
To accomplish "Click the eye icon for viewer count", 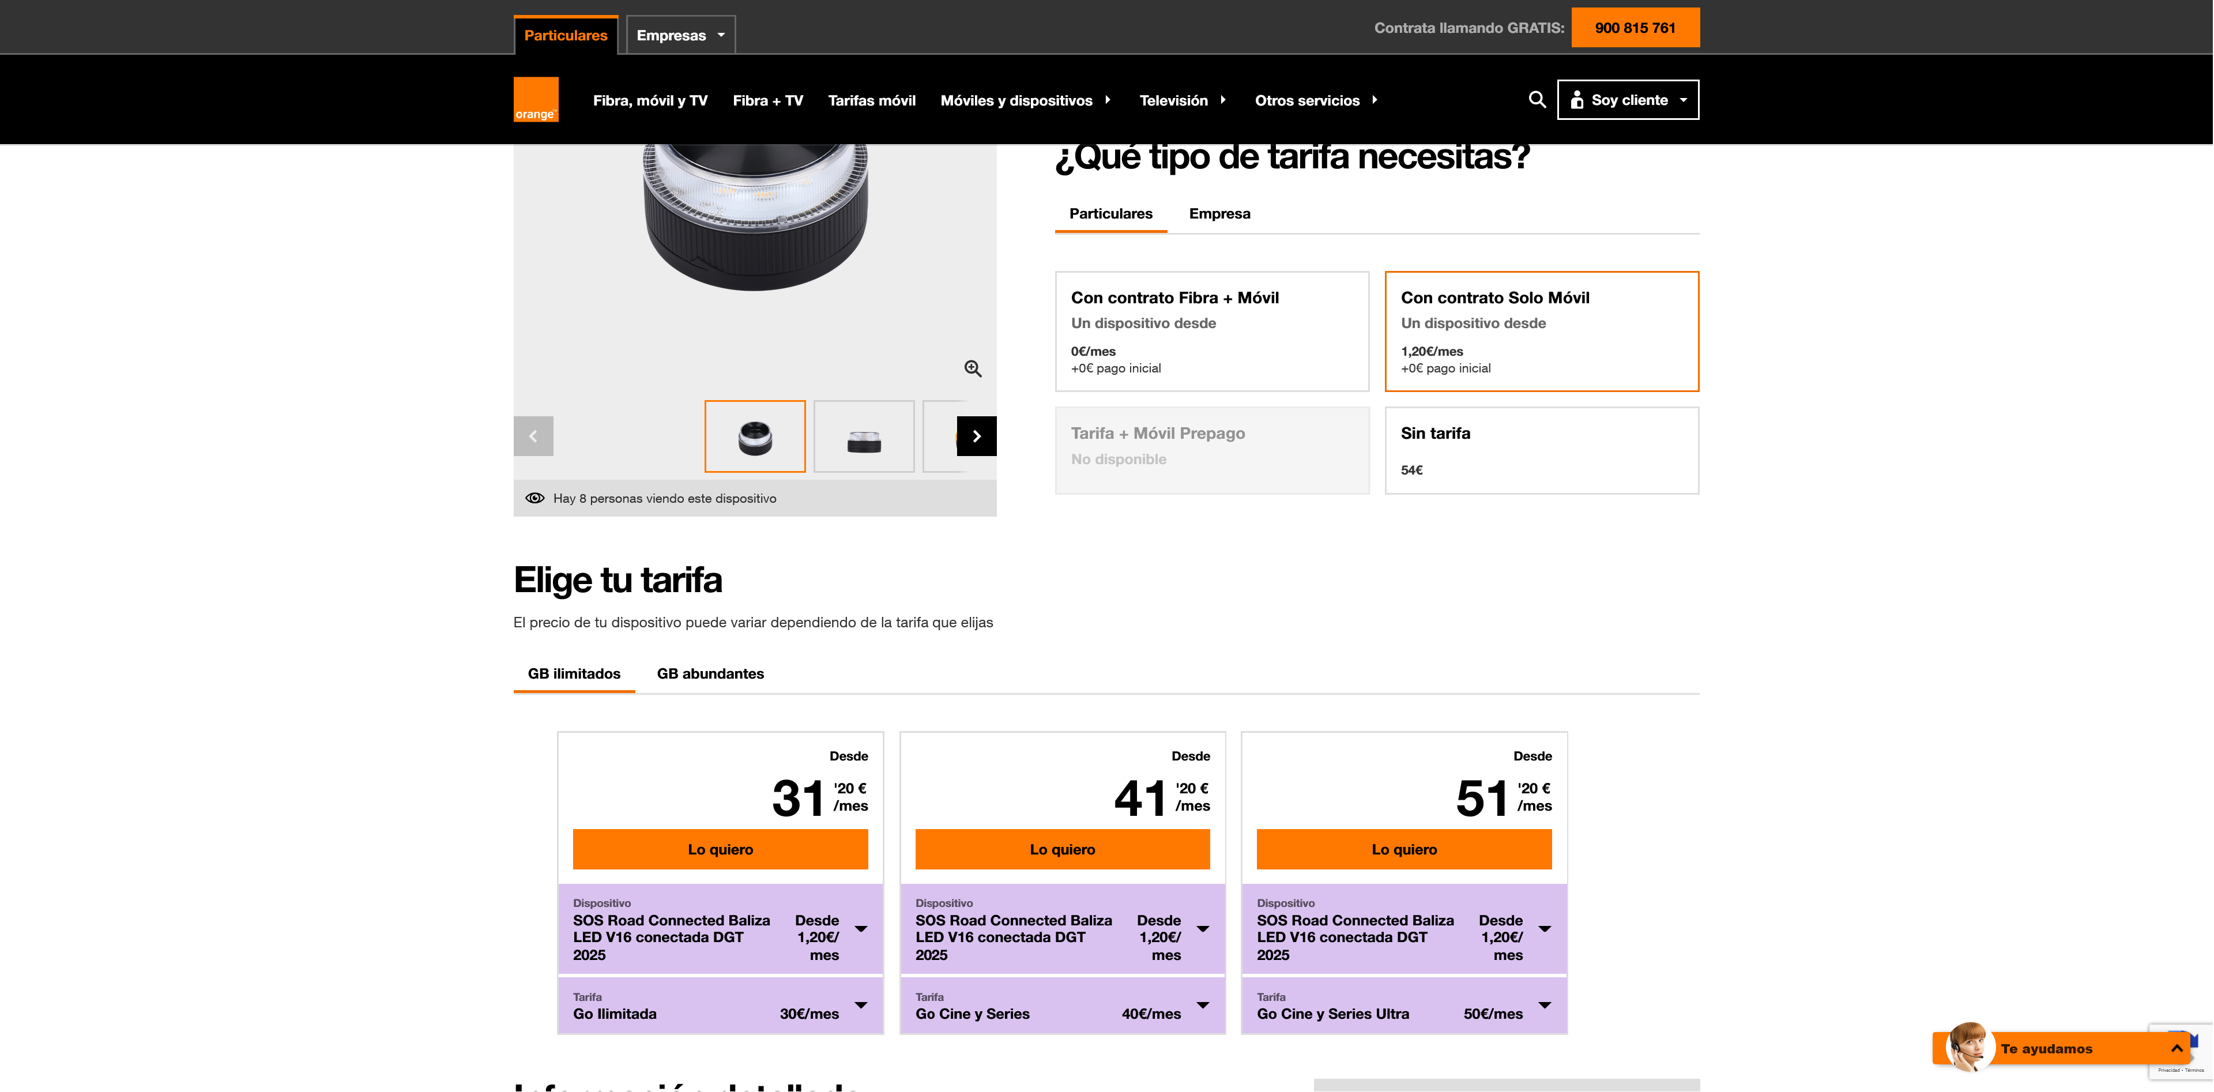I will (x=534, y=498).
